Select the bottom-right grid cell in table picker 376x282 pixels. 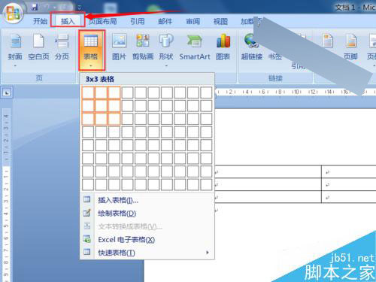pos(206,184)
